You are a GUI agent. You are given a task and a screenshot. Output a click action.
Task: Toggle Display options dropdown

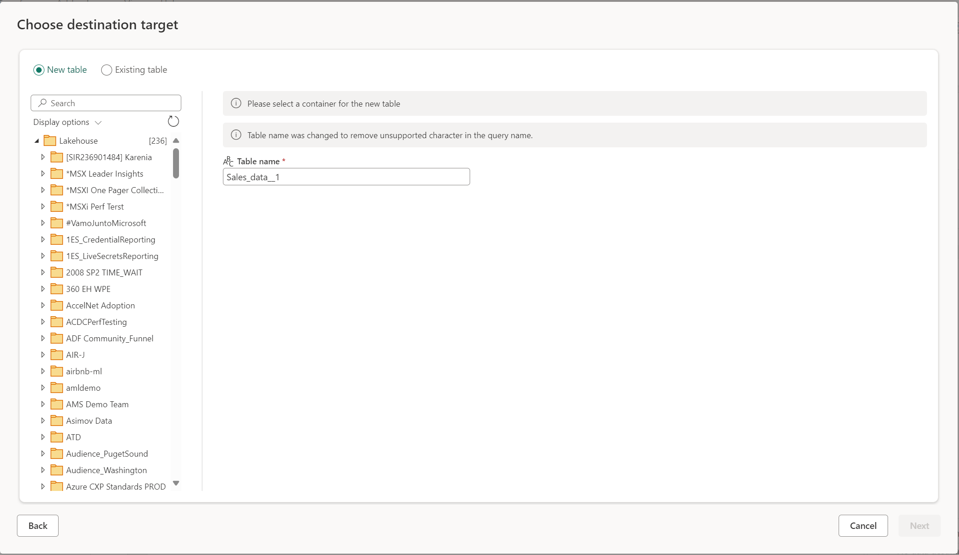[x=67, y=122]
